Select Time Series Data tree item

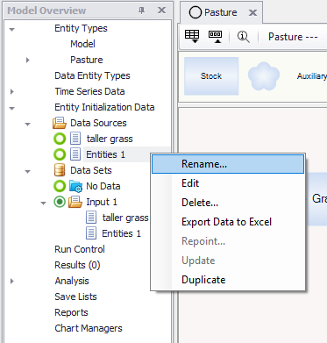(x=89, y=91)
